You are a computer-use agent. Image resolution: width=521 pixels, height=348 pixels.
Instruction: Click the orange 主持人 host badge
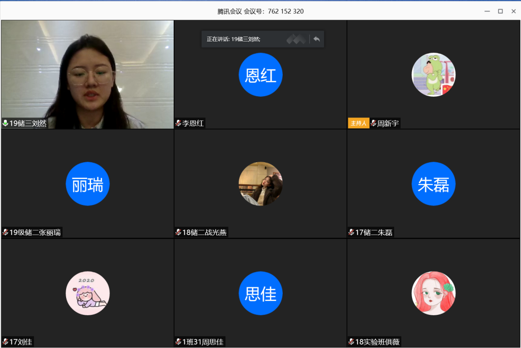click(x=358, y=123)
